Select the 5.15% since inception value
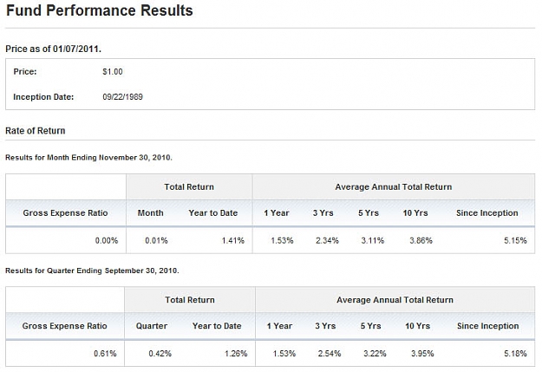 coord(515,240)
